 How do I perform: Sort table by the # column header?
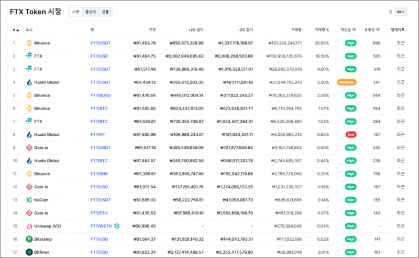(16, 30)
